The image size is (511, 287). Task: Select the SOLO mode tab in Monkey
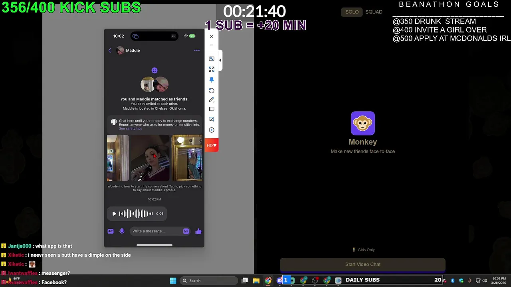click(352, 12)
